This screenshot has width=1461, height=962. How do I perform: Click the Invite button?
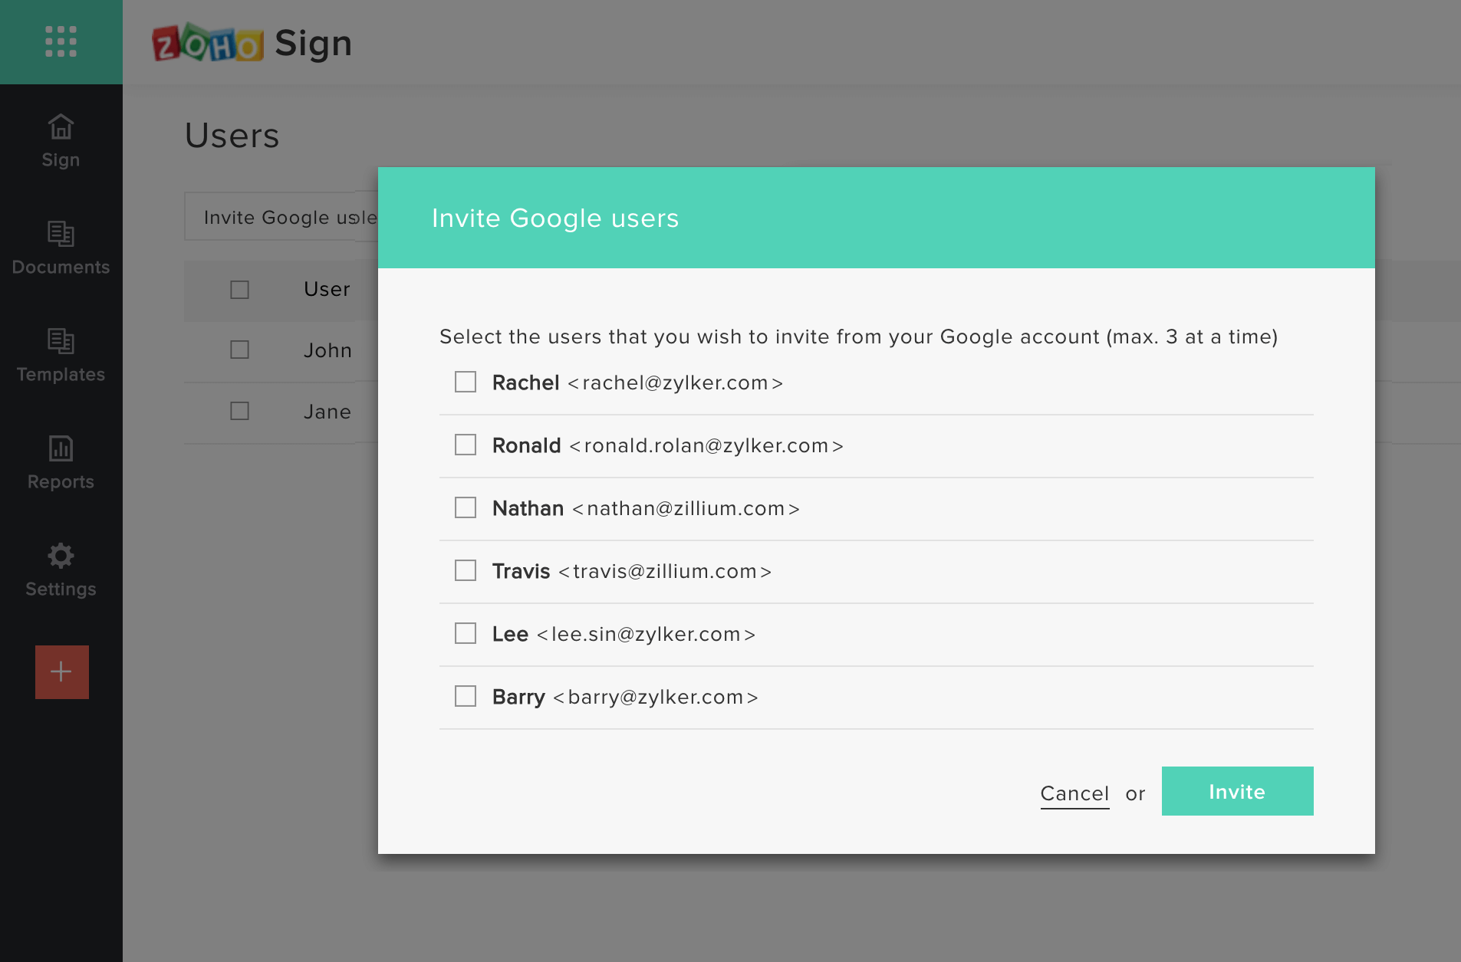(x=1237, y=791)
